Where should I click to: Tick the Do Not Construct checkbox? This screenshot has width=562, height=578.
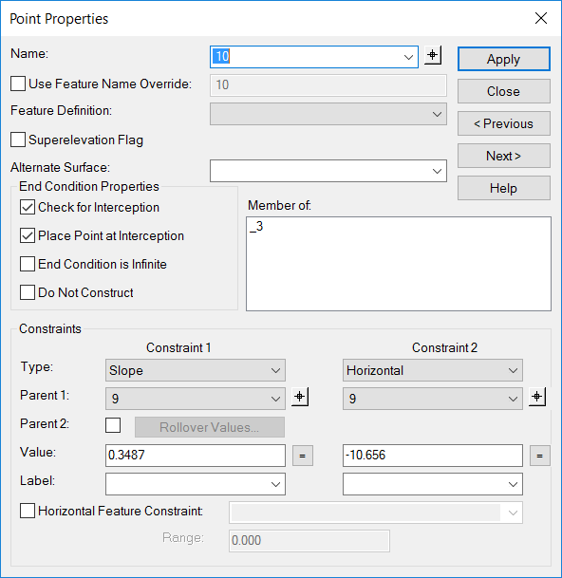click(x=28, y=292)
